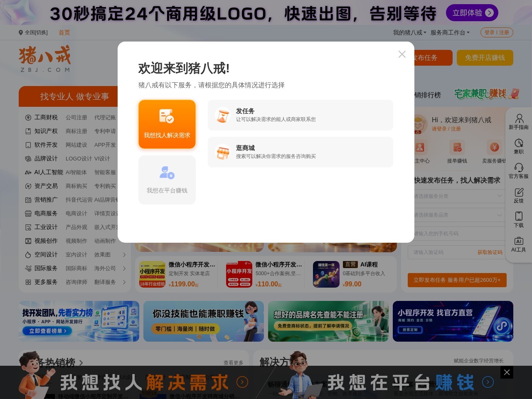Select 我想在平台赚钱 card
Image resolution: width=532 pixels, height=399 pixels.
point(167,180)
